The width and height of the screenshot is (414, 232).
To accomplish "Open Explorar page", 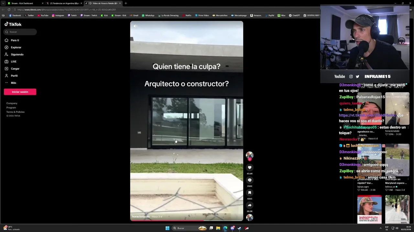I will [16, 47].
